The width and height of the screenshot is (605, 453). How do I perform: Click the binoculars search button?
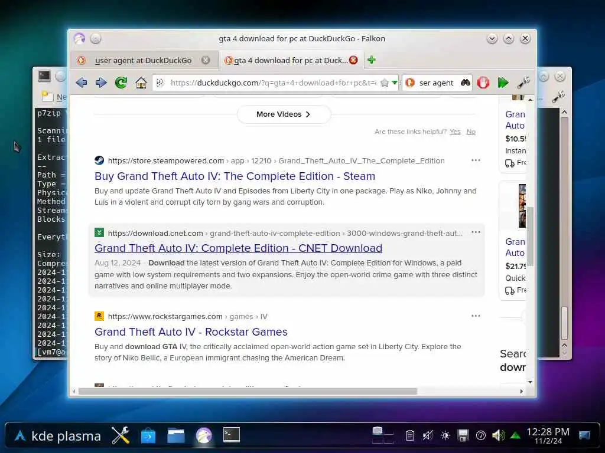pos(466,83)
